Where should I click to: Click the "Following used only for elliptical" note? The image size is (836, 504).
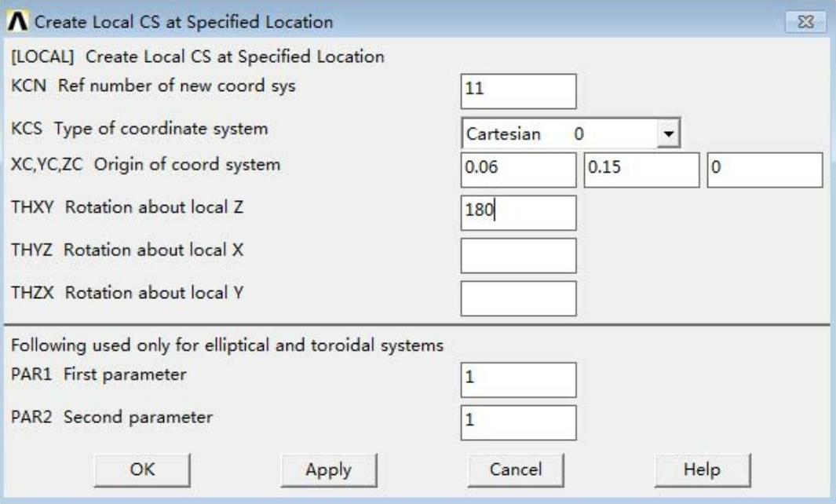225,345
